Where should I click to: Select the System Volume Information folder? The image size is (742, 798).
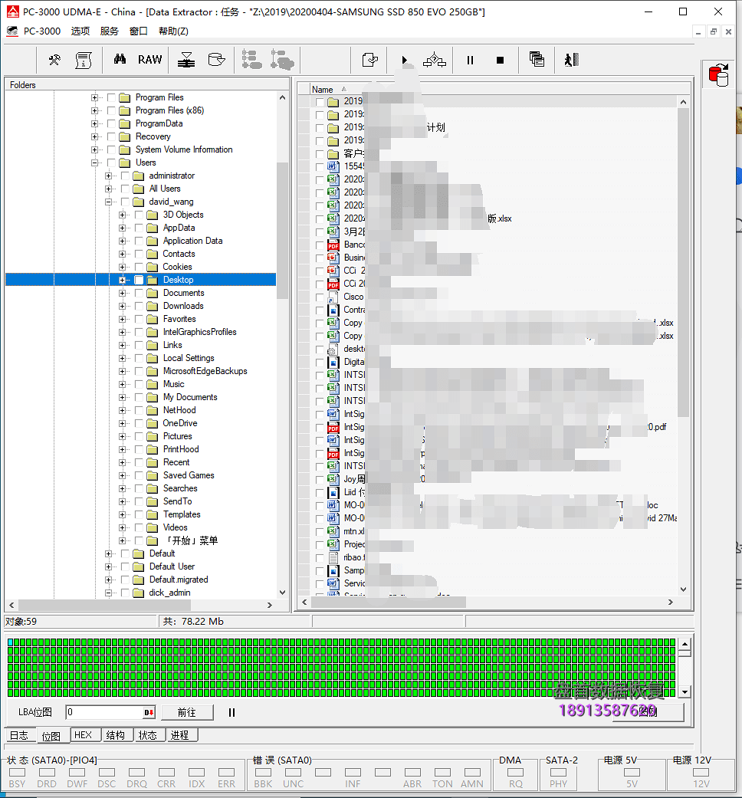pyautogui.click(x=184, y=149)
